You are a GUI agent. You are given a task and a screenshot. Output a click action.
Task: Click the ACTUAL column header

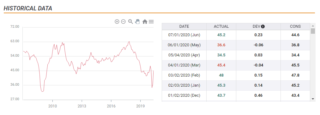(221, 26)
